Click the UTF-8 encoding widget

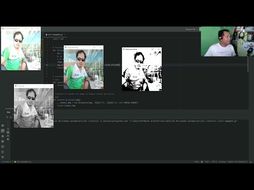214,162
